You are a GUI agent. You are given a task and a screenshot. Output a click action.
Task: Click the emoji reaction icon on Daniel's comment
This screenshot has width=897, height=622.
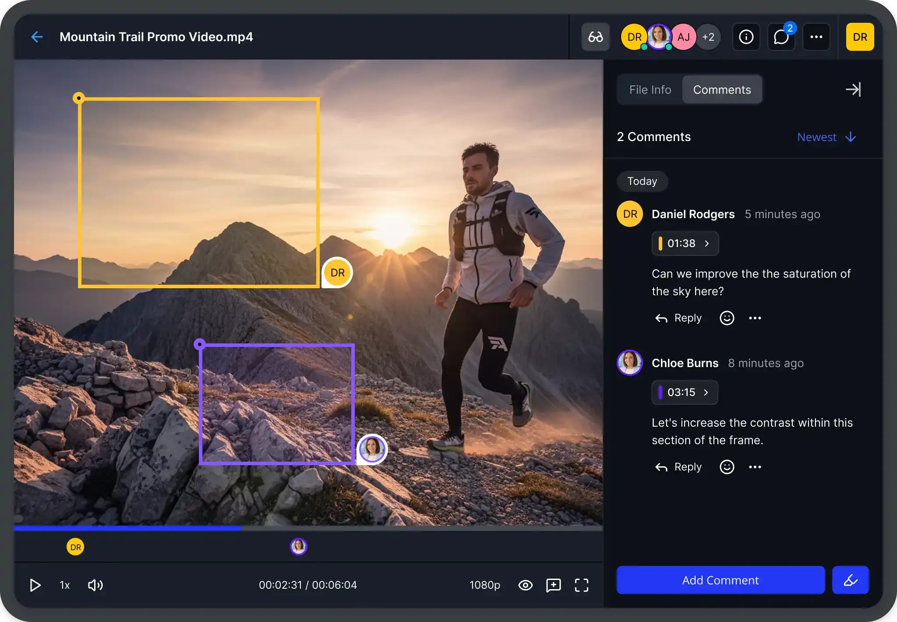pos(726,318)
